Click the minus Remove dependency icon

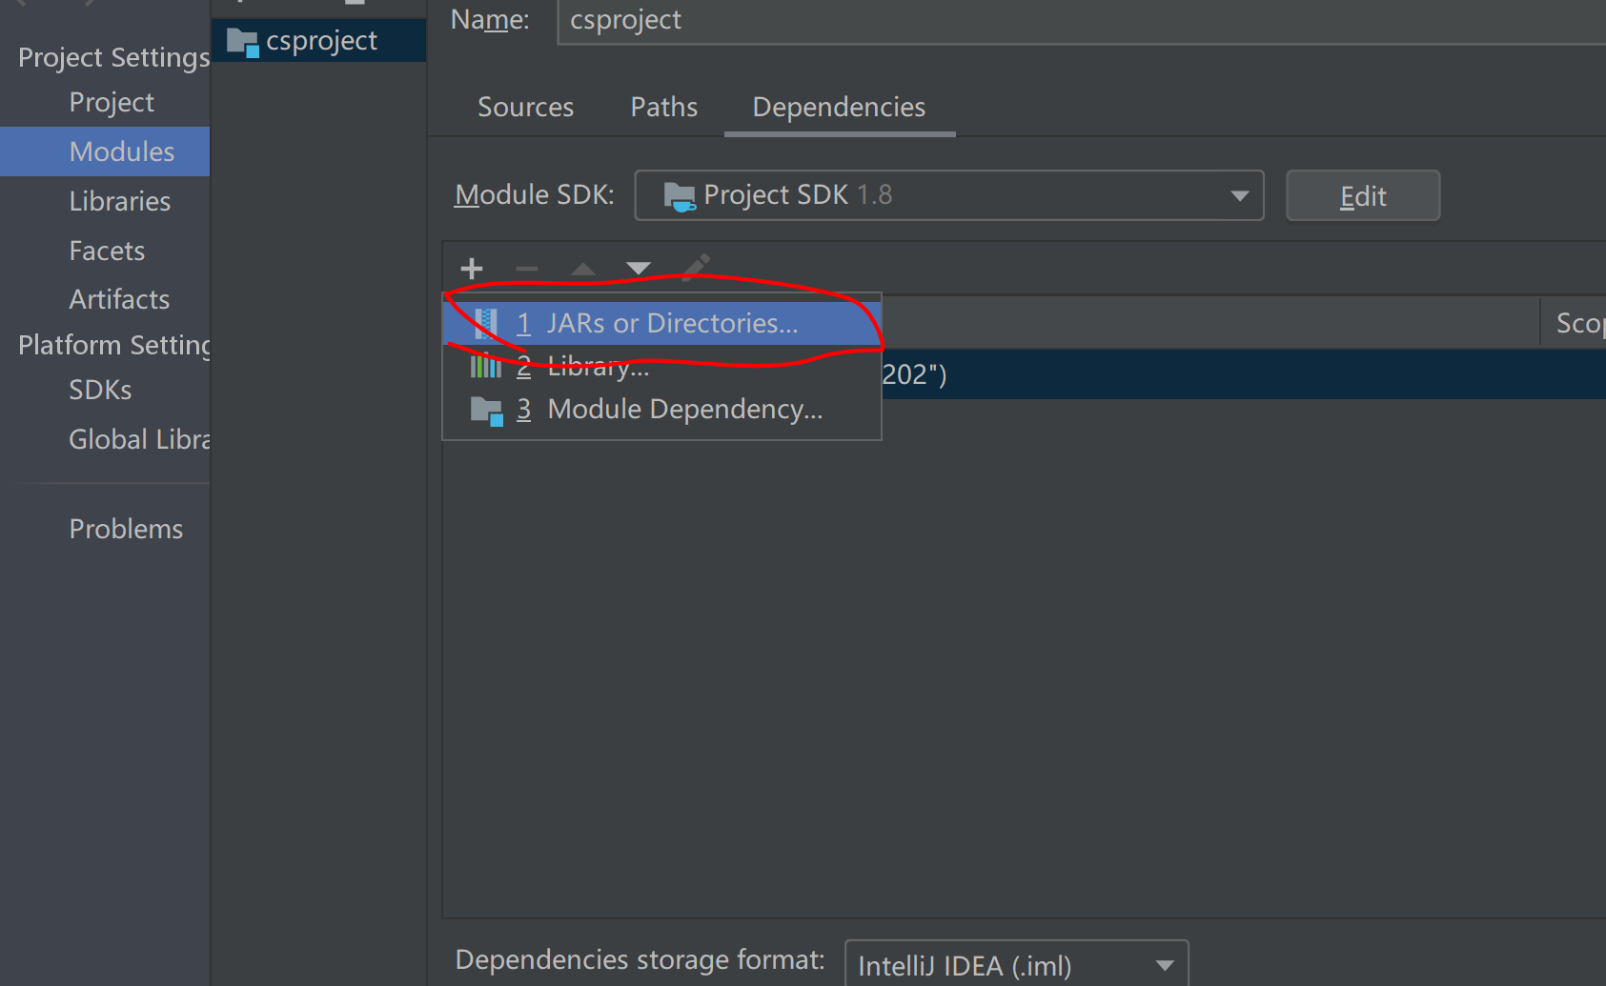(527, 270)
